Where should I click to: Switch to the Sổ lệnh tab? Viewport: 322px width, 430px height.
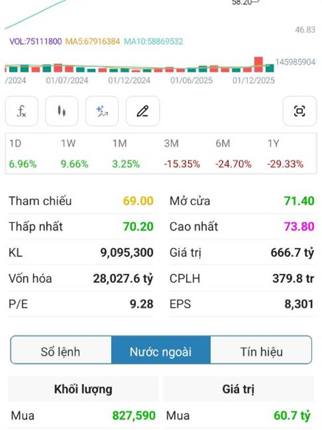pyautogui.click(x=61, y=352)
